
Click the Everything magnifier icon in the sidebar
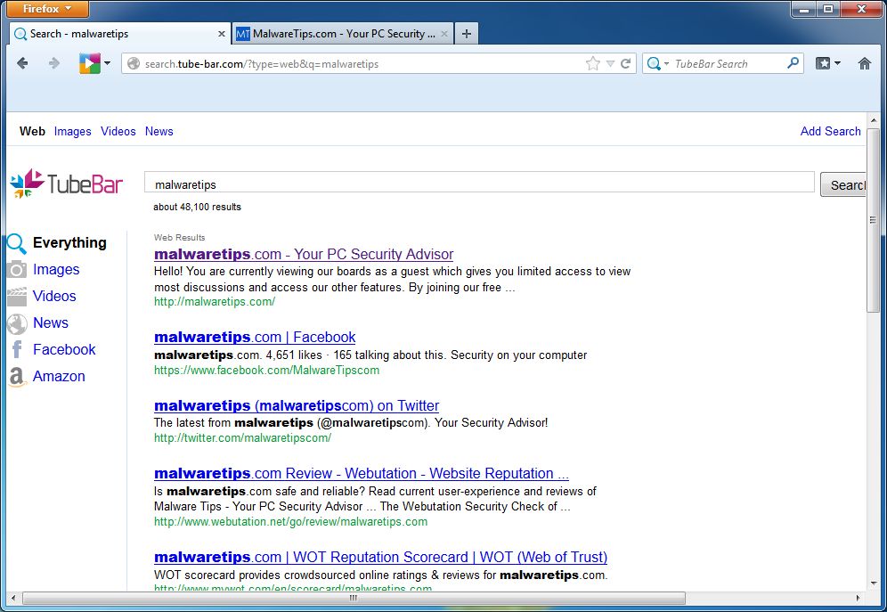[16, 243]
